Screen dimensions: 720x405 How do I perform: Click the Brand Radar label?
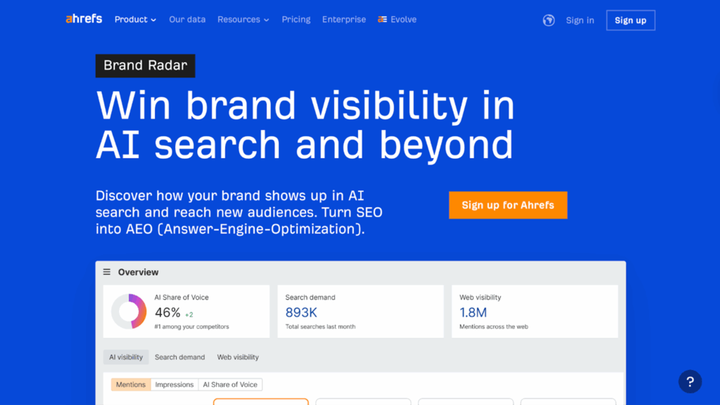(145, 66)
